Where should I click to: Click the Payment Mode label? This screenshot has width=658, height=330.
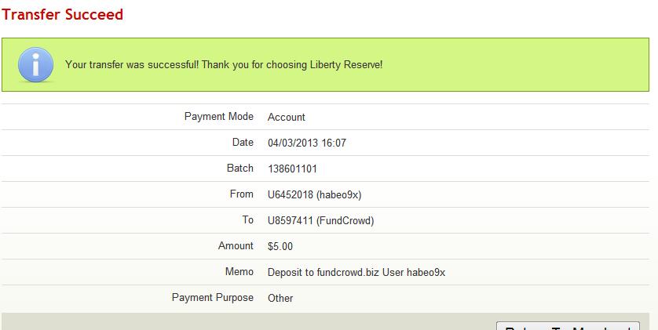219,117
